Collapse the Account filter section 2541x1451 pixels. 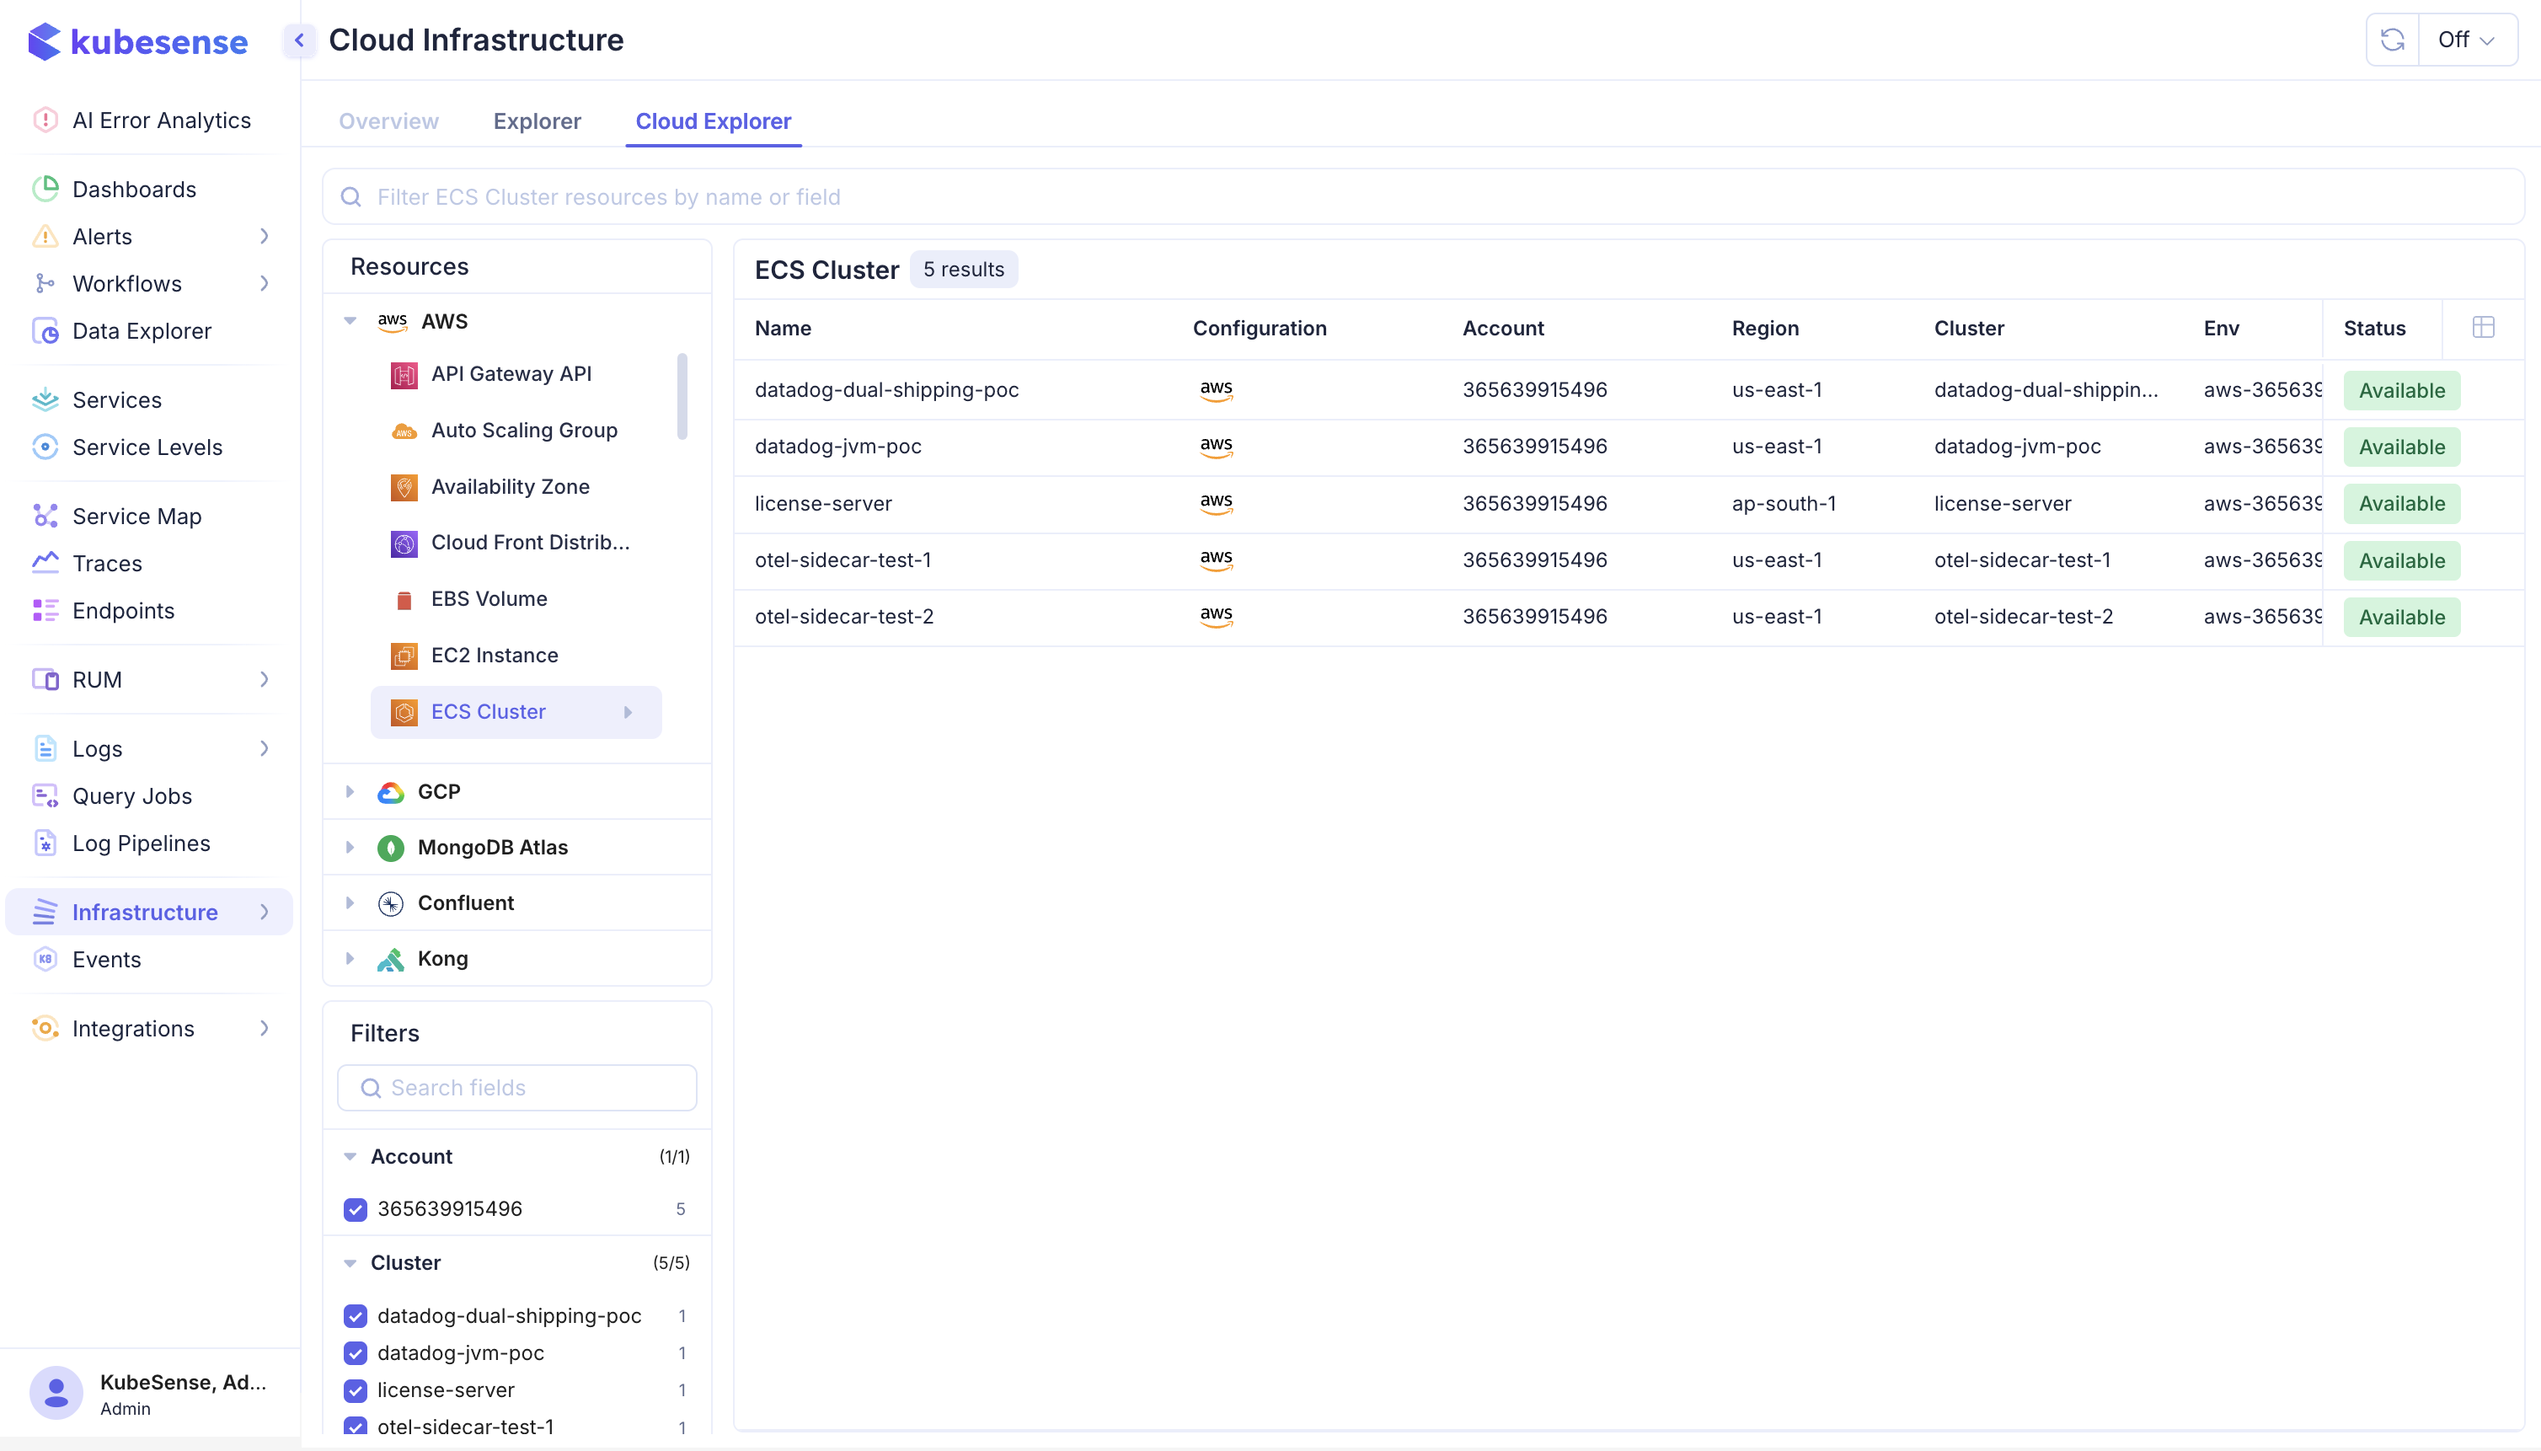(350, 1157)
